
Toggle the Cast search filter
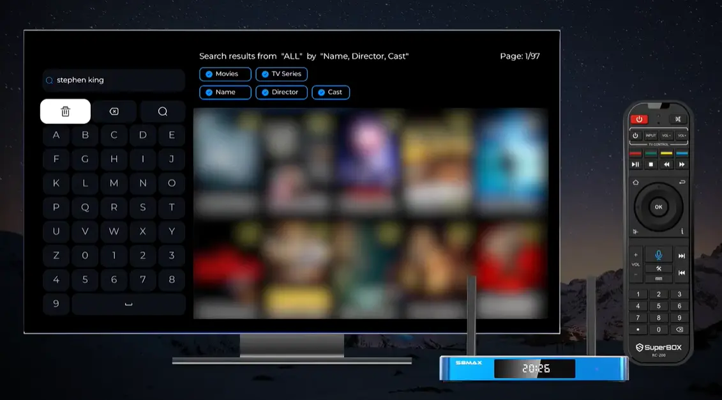pos(331,92)
